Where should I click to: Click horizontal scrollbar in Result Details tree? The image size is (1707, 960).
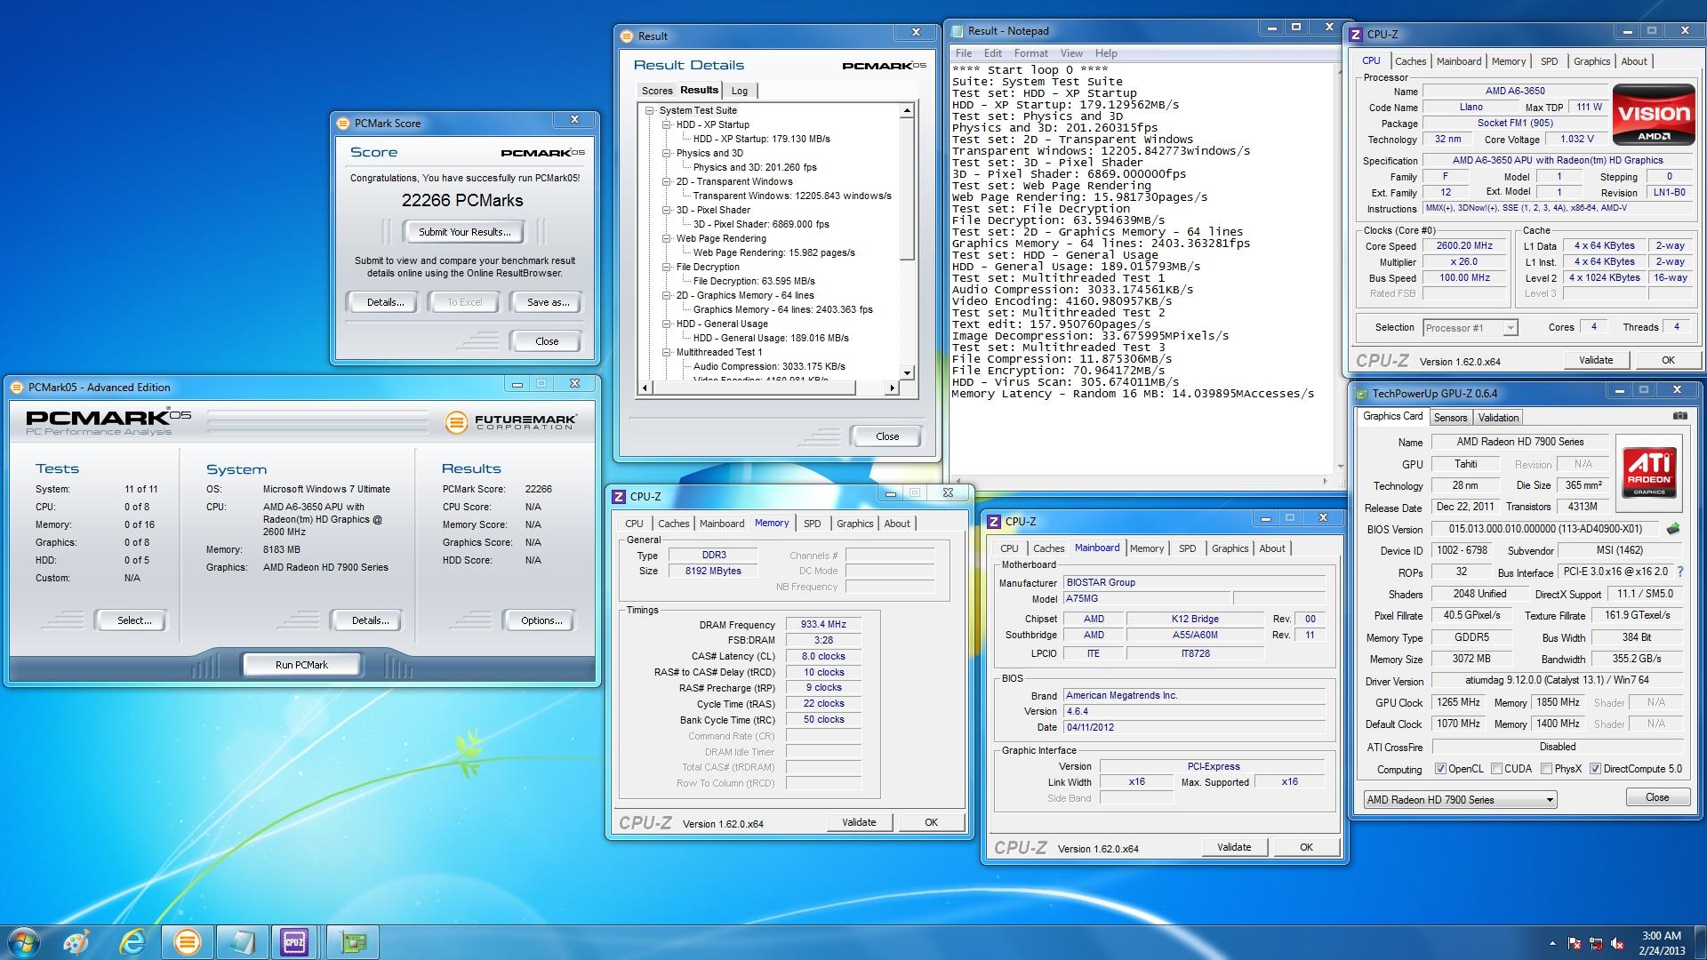click(753, 388)
